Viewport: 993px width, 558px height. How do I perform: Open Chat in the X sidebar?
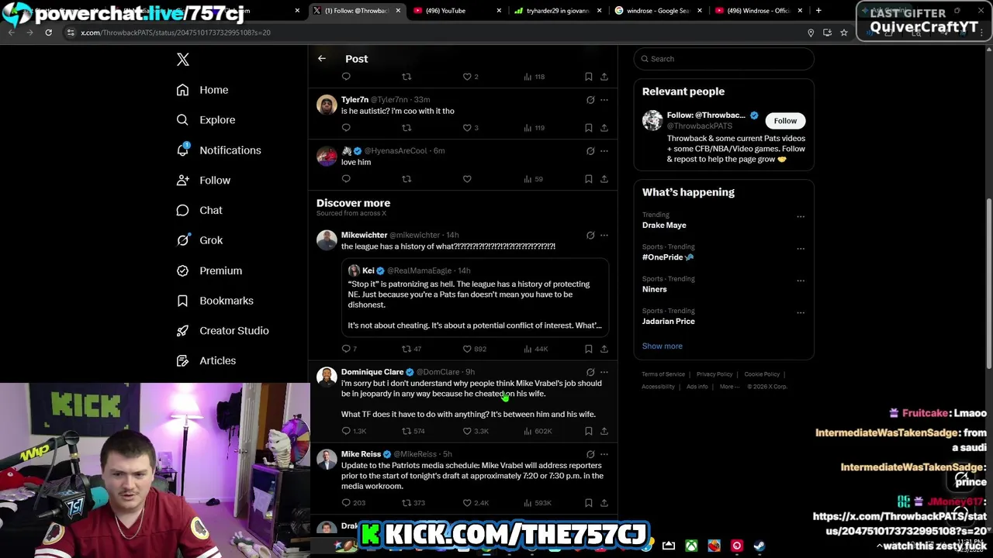(199, 210)
